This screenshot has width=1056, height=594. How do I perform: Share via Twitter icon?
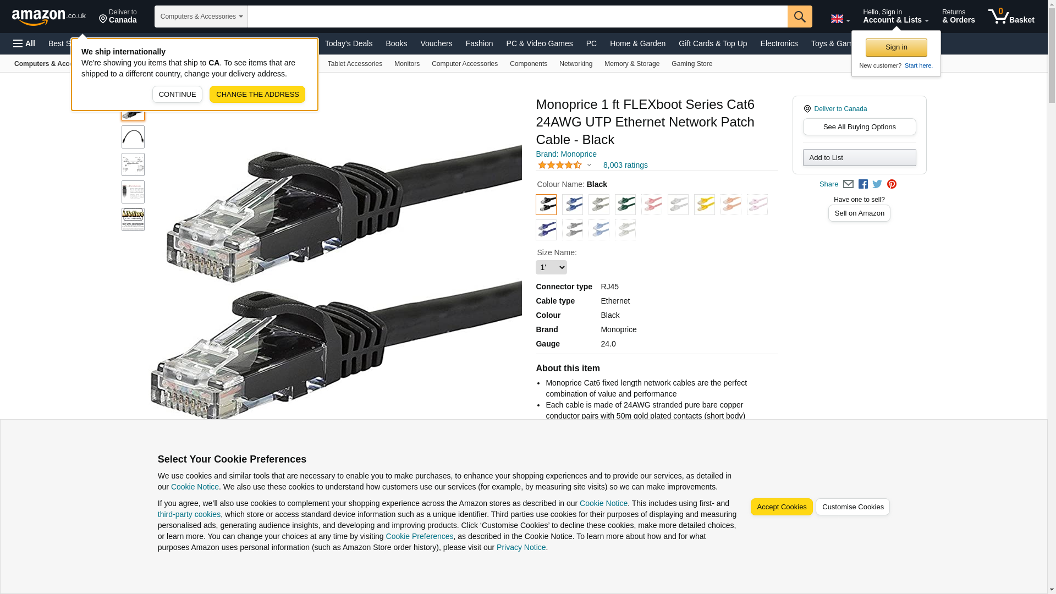pyautogui.click(x=877, y=184)
